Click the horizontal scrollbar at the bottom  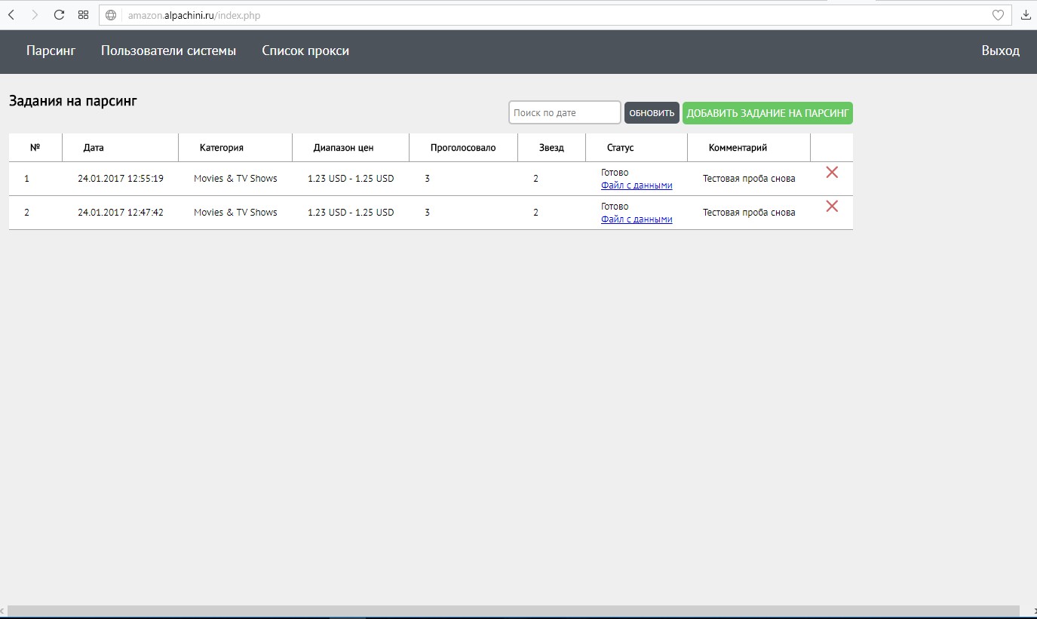click(x=513, y=611)
